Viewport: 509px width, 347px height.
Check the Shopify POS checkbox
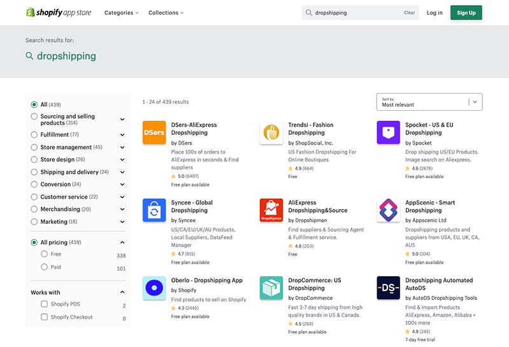[x=44, y=304]
